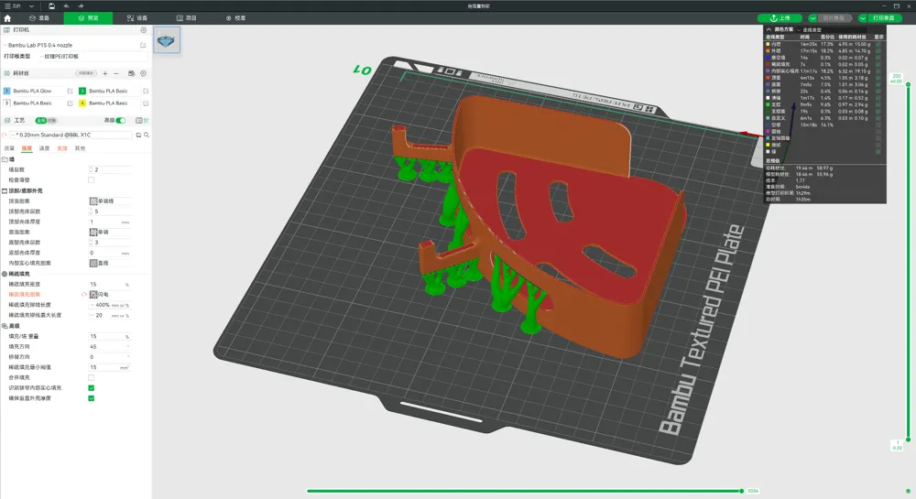The width and height of the screenshot is (916, 499).
Task: Click the Print Plate button
Action: tap(883, 18)
